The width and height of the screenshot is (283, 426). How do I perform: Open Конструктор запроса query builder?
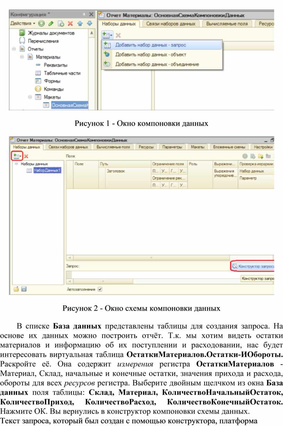pos(253,266)
